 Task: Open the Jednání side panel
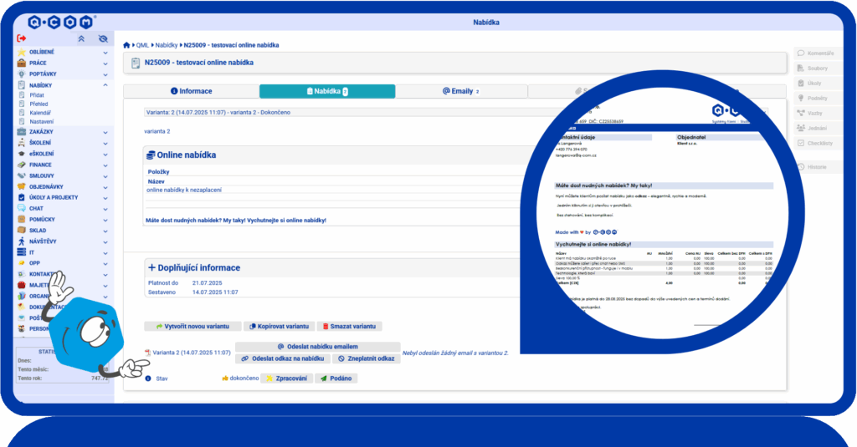click(x=817, y=129)
